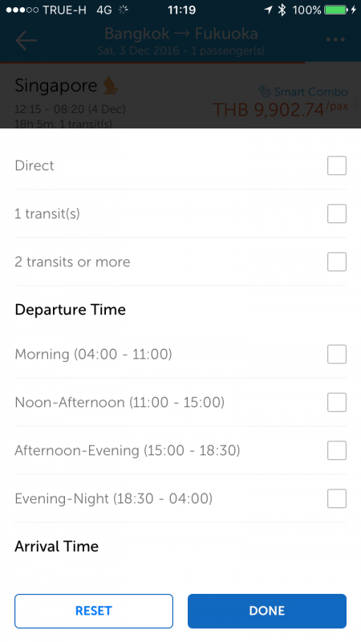
Task: Toggle Afternoon-Evening (15:00 - 18:30) checkbox
Action: 337,450
